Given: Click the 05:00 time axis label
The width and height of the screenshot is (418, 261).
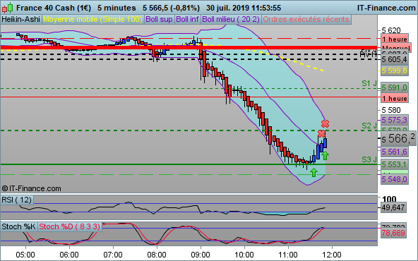Looking at the screenshot, I should [x=25, y=255].
